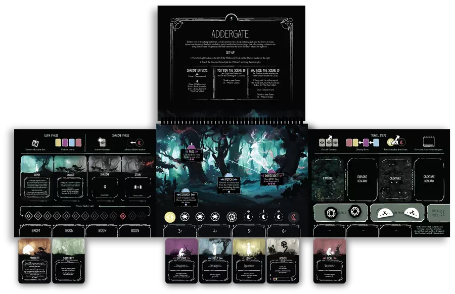Select the pink crescent Shadow marker
This screenshot has height=294, width=455.
tap(293, 217)
